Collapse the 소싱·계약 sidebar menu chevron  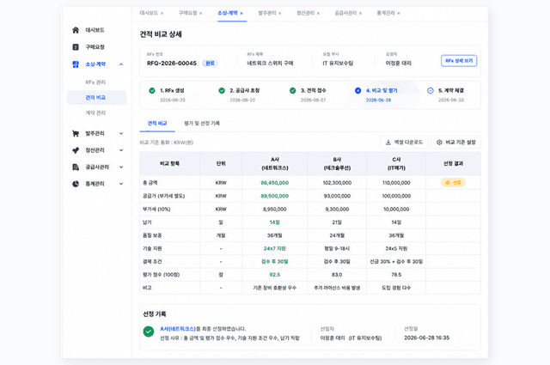coord(121,64)
